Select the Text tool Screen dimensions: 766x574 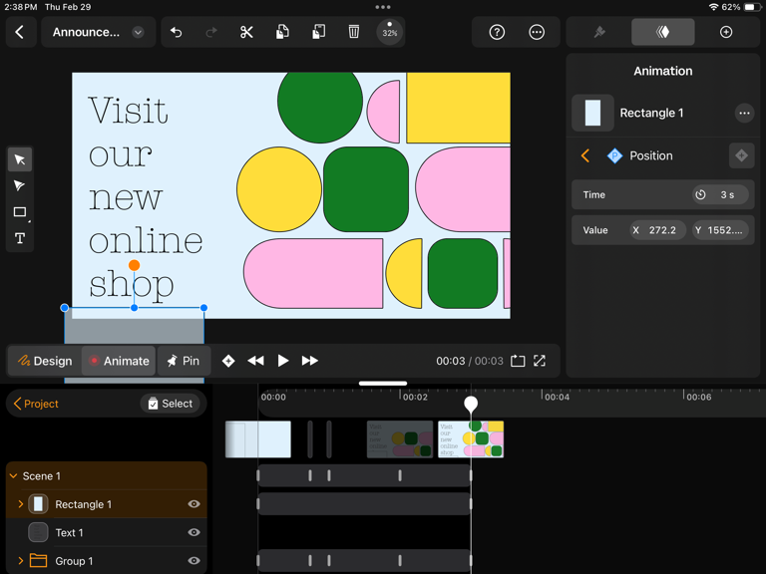click(x=20, y=238)
